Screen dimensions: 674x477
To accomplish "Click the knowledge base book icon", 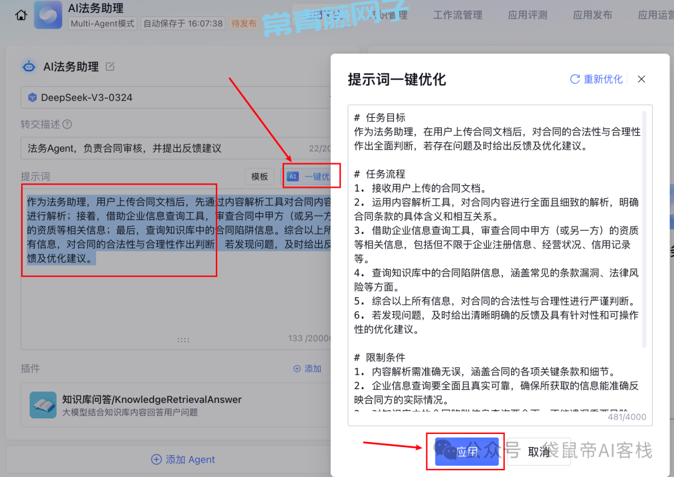I will tap(43, 405).
